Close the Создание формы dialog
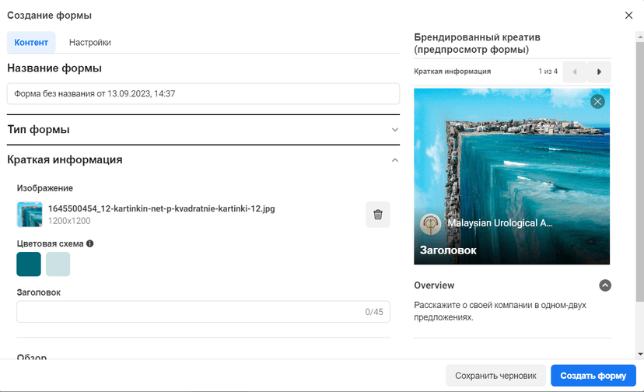Viewport: 644px width, 392px height. (x=628, y=16)
